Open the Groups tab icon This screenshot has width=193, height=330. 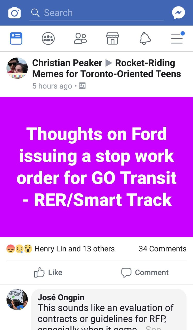[x=48, y=39]
